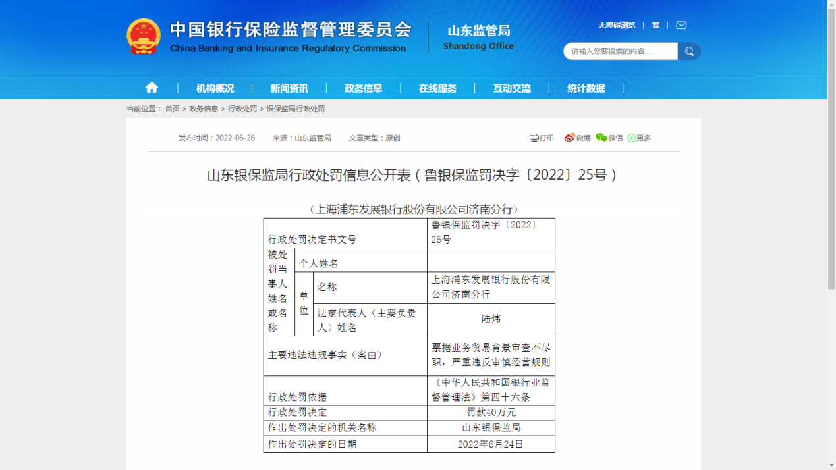Click 银保监局行政处罚 breadcrumb link
The height and width of the screenshot is (470, 836).
coord(296,109)
